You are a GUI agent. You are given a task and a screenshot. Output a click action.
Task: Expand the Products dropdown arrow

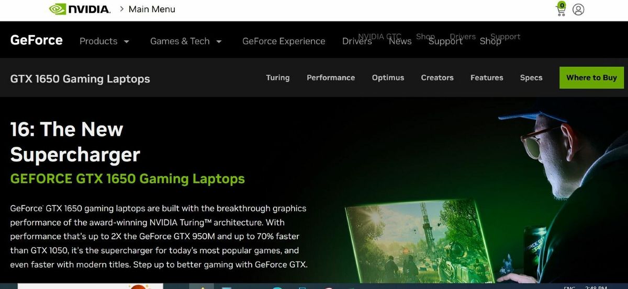(126, 41)
